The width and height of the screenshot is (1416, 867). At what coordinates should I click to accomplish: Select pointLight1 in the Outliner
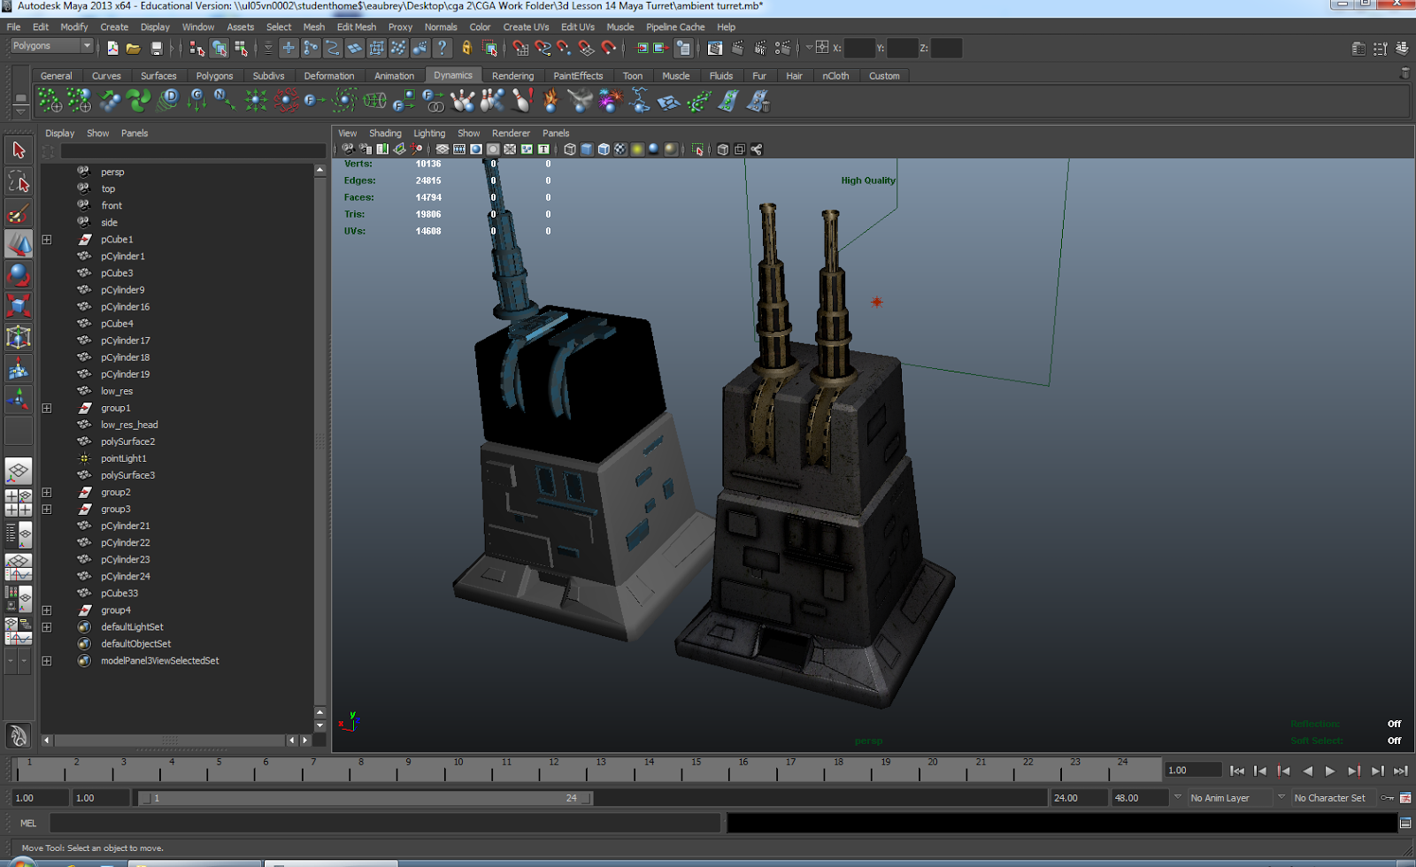pos(123,458)
